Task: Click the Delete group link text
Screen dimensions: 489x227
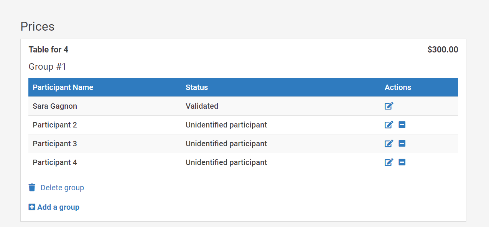Action: pyautogui.click(x=62, y=188)
